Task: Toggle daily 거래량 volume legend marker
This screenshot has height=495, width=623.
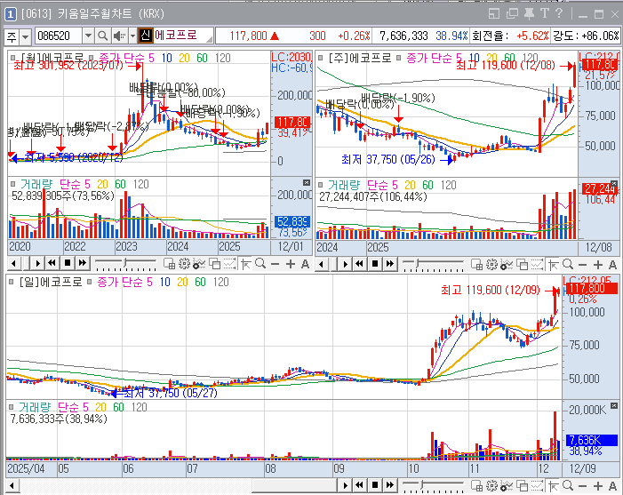Action: tap(12, 407)
